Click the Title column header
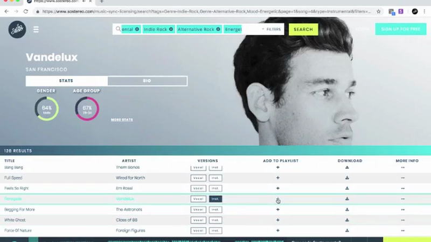This screenshot has height=242, width=431. 10,161
